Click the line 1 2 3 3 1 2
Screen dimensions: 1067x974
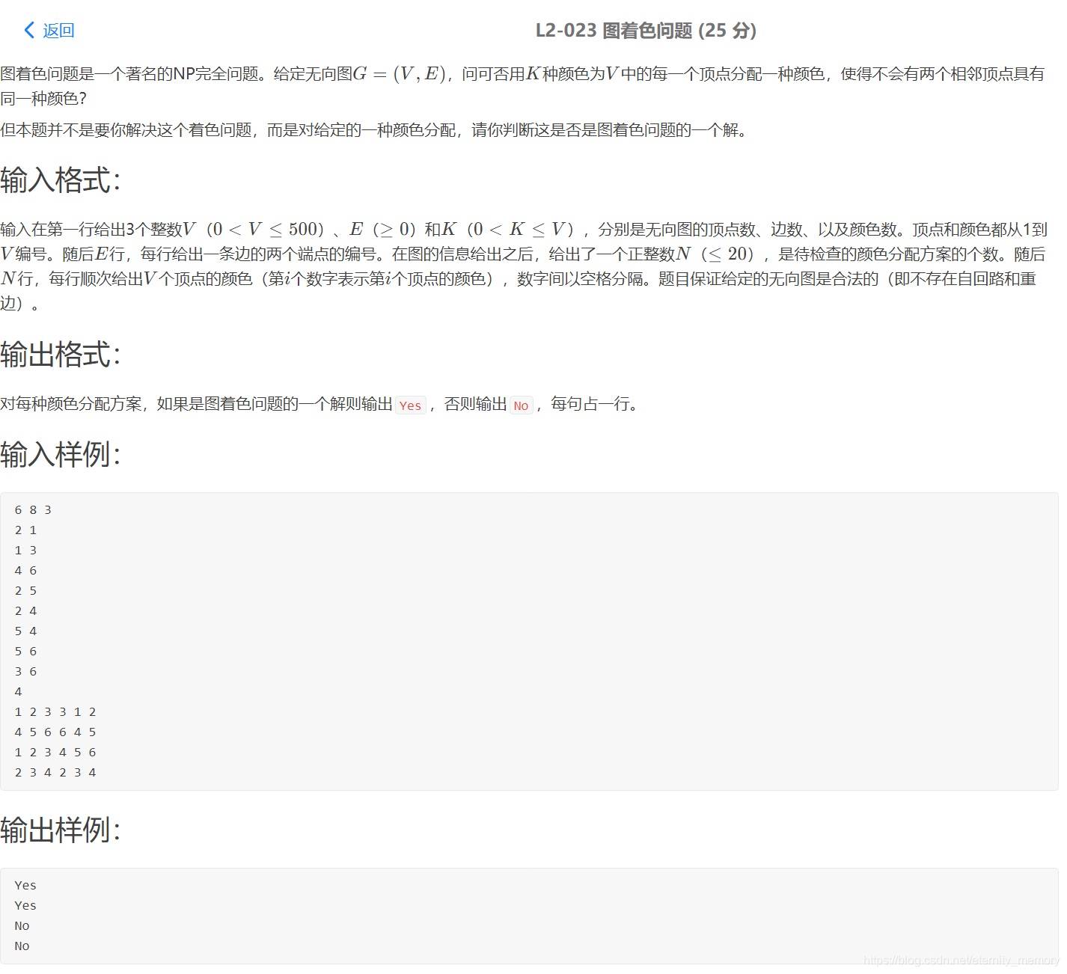click(55, 711)
